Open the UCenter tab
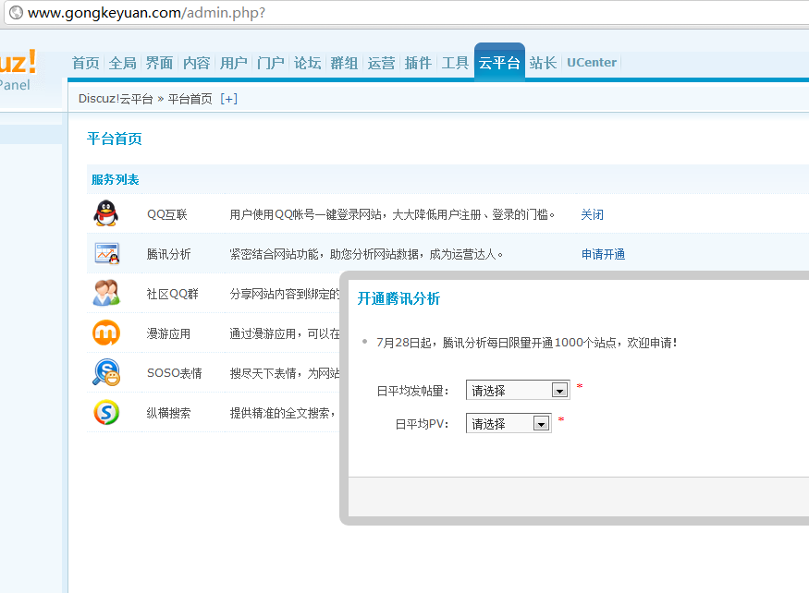 point(592,63)
